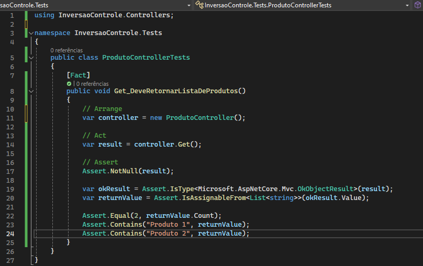423x266 pixels.
Task: Click the [Fact] attribute
Action: pos(78,75)
